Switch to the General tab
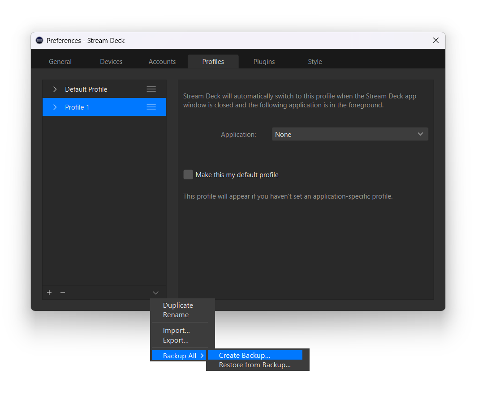 [60, 61]
